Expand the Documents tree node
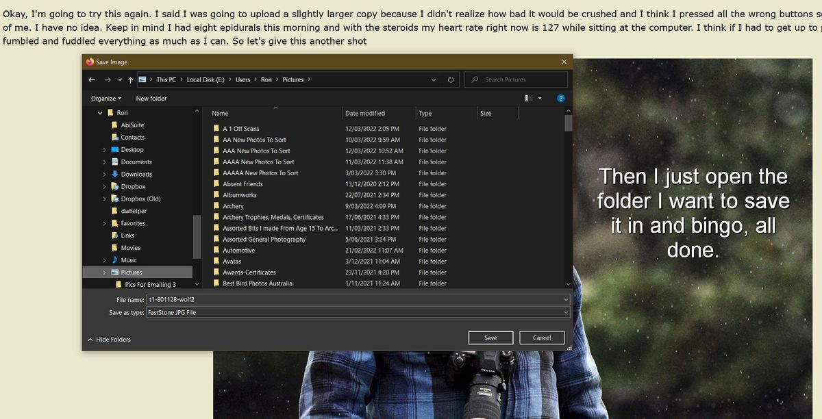 [104, 162]
